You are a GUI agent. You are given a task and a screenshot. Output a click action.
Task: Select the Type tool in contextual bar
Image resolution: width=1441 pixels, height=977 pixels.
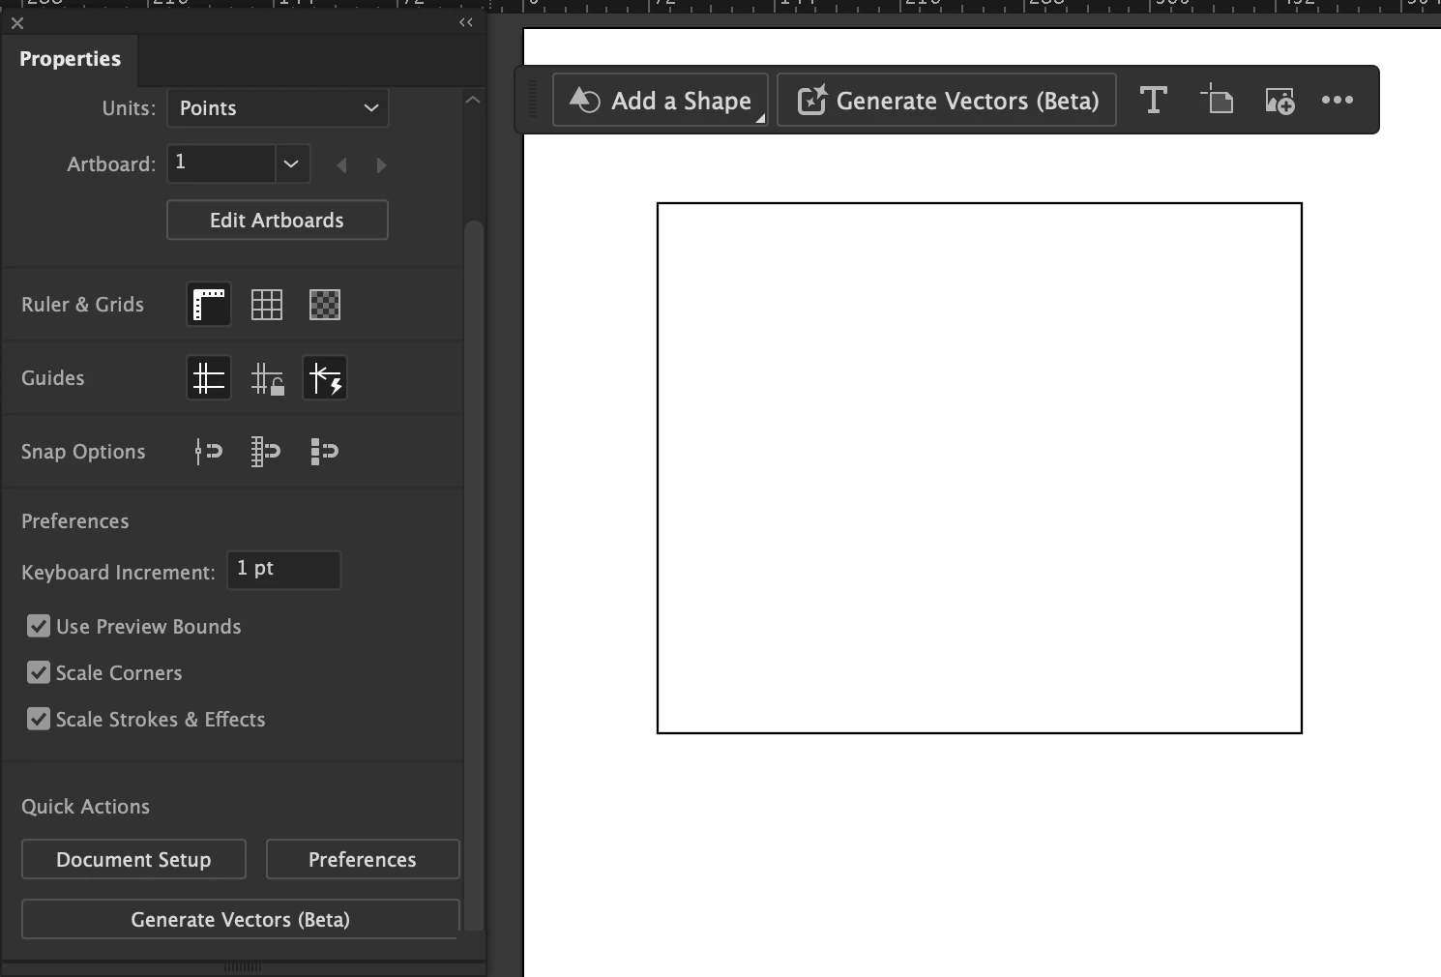(1154, 100)
